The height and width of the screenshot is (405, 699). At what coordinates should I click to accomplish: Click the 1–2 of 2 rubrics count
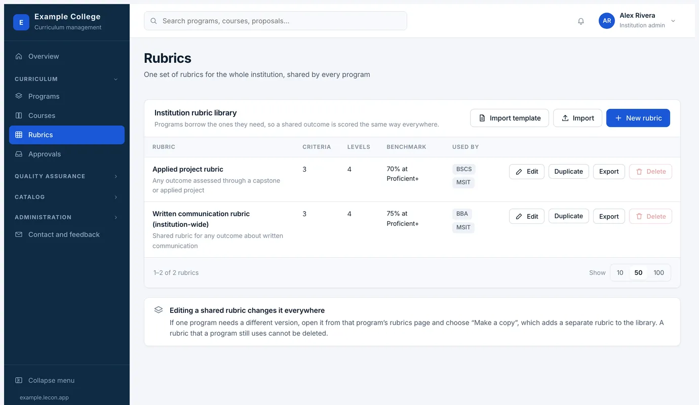[x=176, y=272]
